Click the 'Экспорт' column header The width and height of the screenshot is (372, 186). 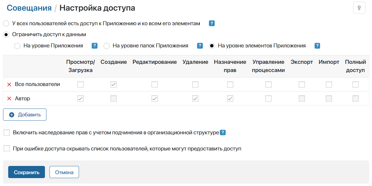pyautogui.click(x=302, y=62)
